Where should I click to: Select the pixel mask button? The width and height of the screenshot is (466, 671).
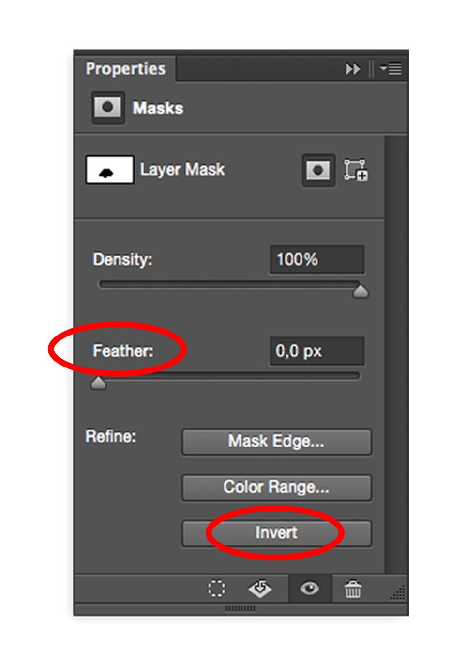pos(318,170)
